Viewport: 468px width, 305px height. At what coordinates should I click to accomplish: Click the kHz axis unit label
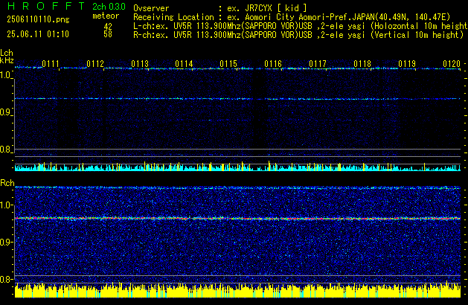point(7,60)
